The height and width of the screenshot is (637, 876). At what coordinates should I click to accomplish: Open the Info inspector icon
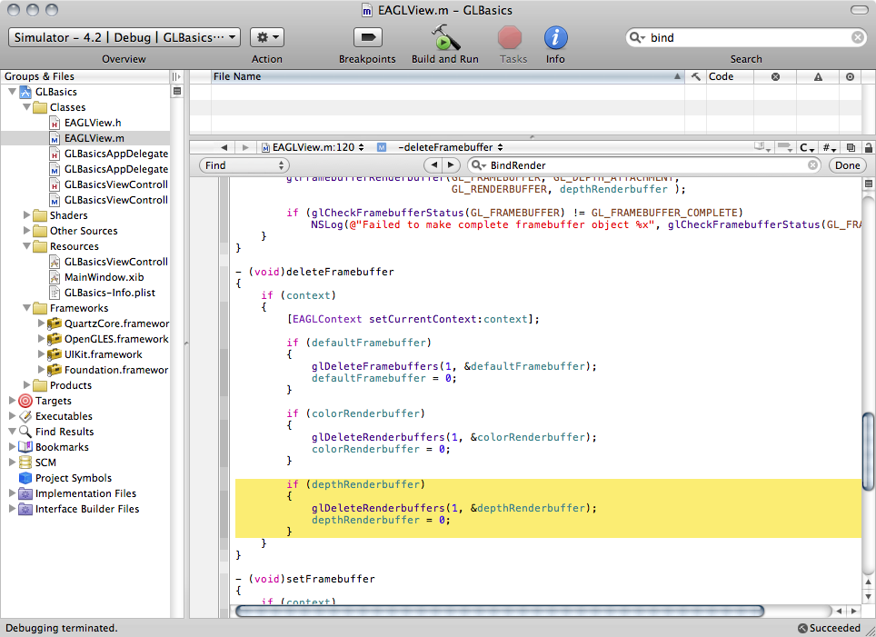tap(555, 37)
